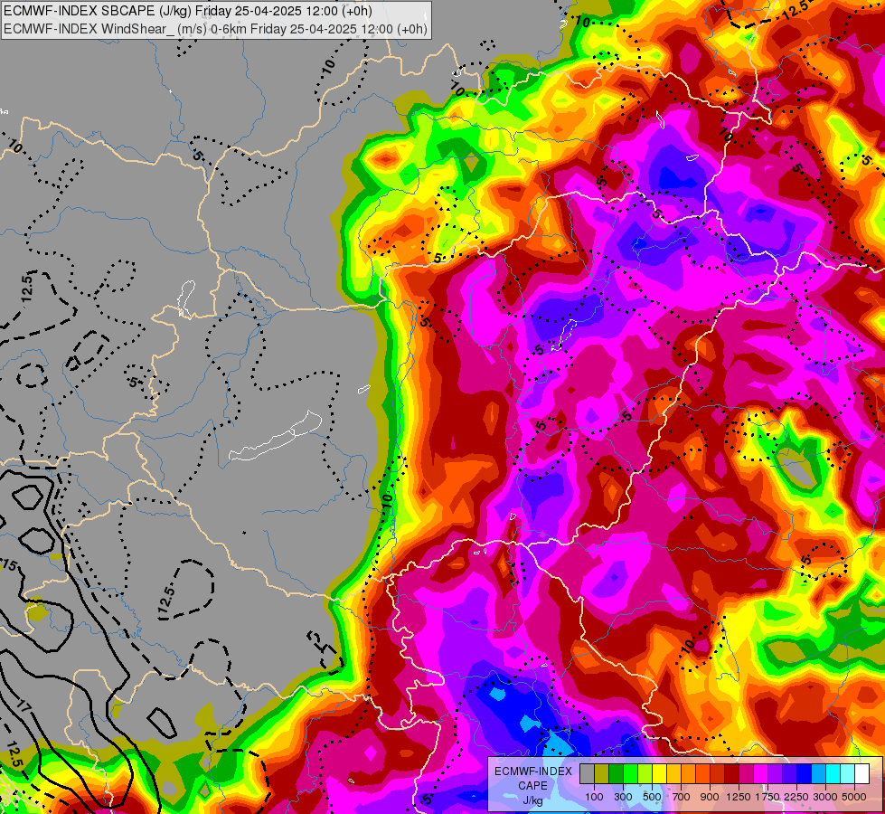885x814 pixels.
Task: Click the white swatch ending the legend
Action: (862, 773)
